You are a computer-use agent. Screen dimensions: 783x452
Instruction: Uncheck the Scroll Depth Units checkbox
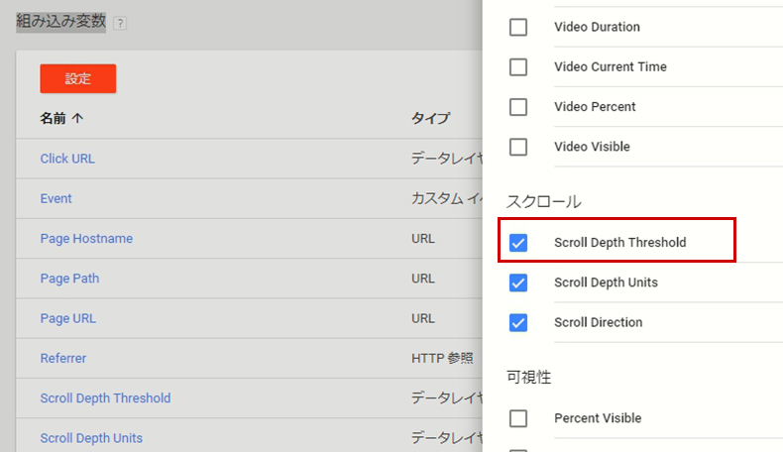tap(517, 282)
